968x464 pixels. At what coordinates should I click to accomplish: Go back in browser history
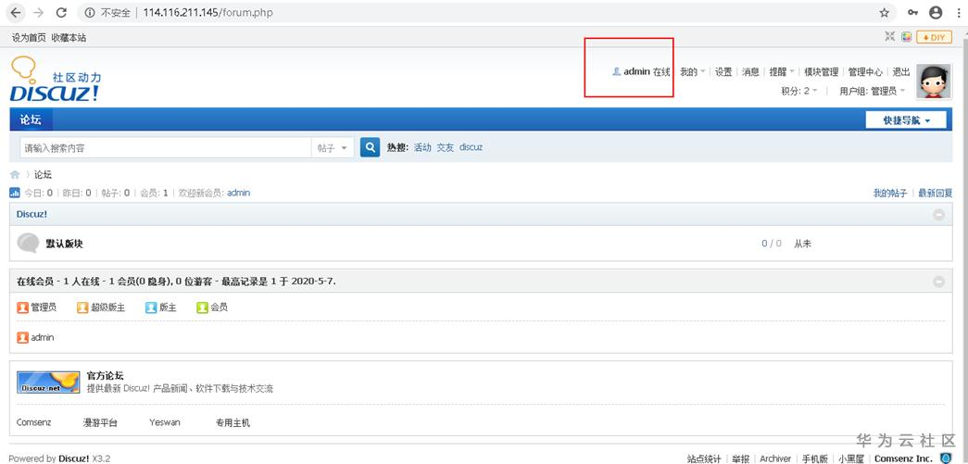[x=17, y=12]
